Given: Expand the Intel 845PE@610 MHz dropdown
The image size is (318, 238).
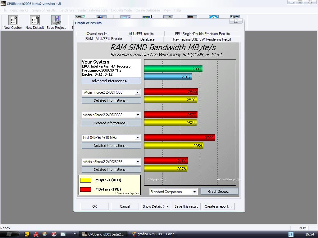Looking at the screenshot, I should coord(138,138).
